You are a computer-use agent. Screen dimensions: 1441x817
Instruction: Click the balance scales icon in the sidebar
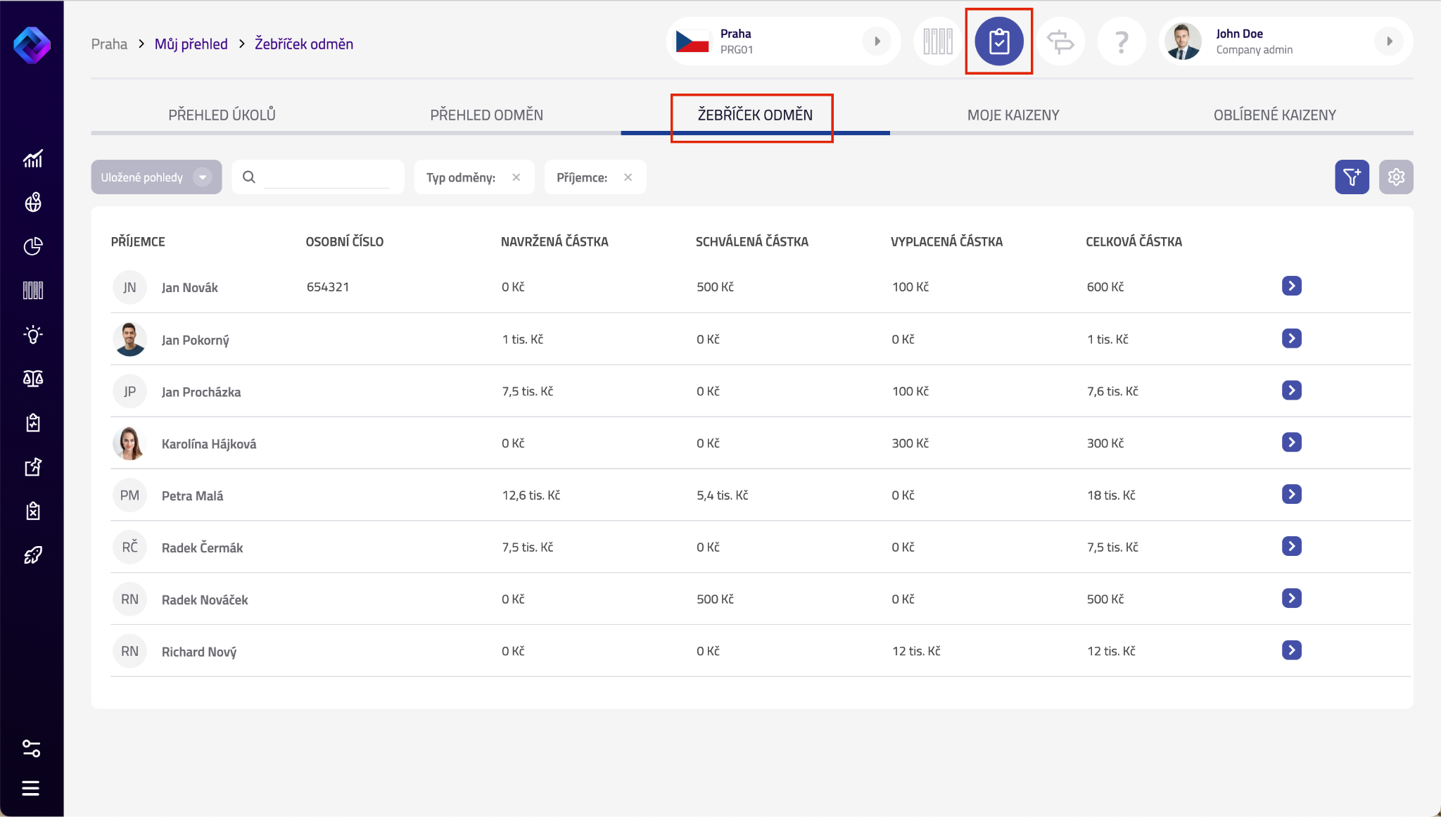[32, 379]
